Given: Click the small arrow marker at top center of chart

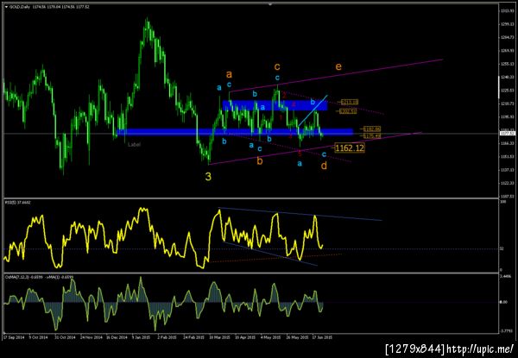Looking at the screenshot, I should [270, 4].
